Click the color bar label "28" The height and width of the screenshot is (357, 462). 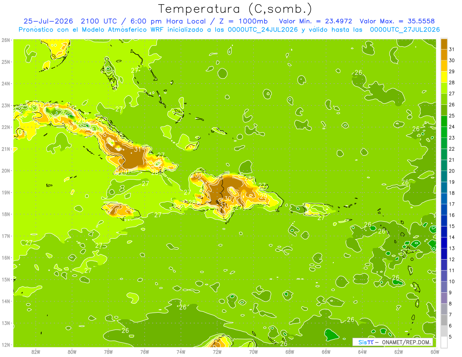tap(452, 82)
